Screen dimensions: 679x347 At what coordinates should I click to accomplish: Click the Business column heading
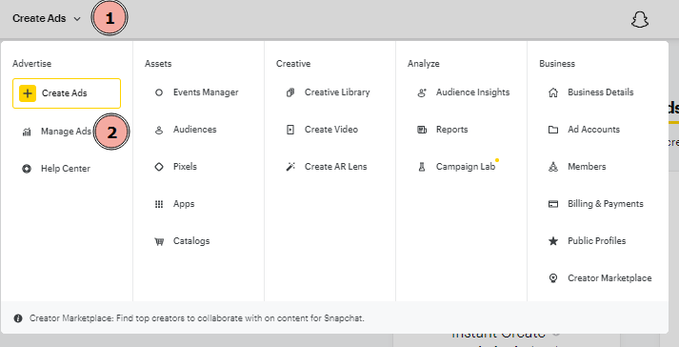[x=557, y=64]
